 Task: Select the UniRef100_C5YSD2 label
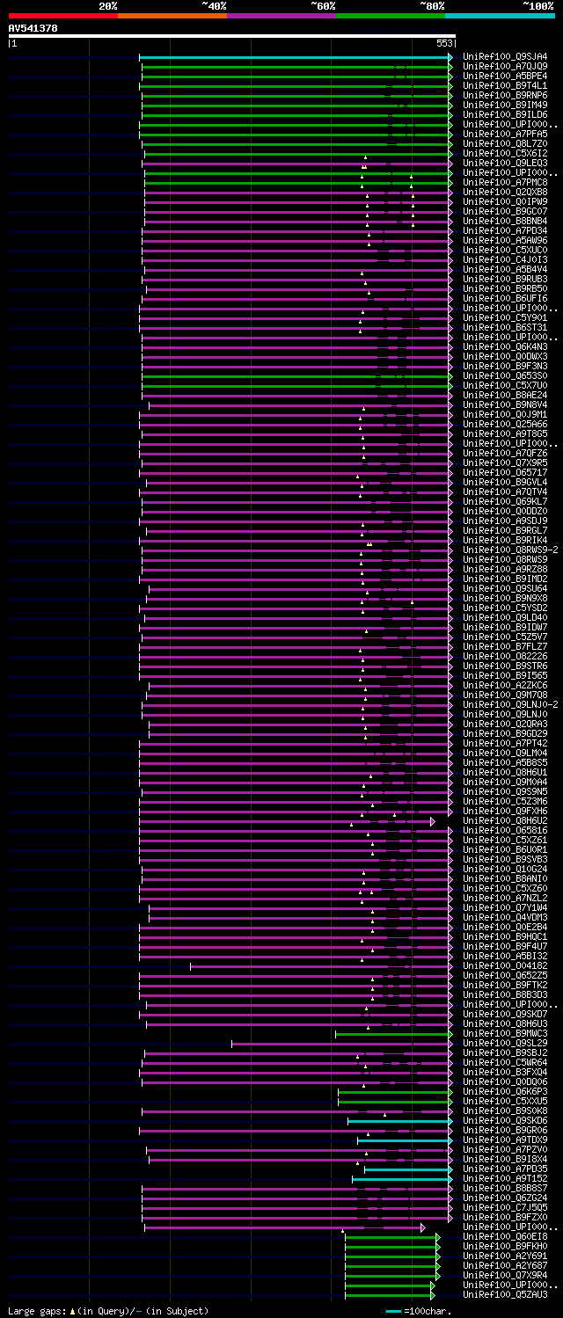coord(505,608)
